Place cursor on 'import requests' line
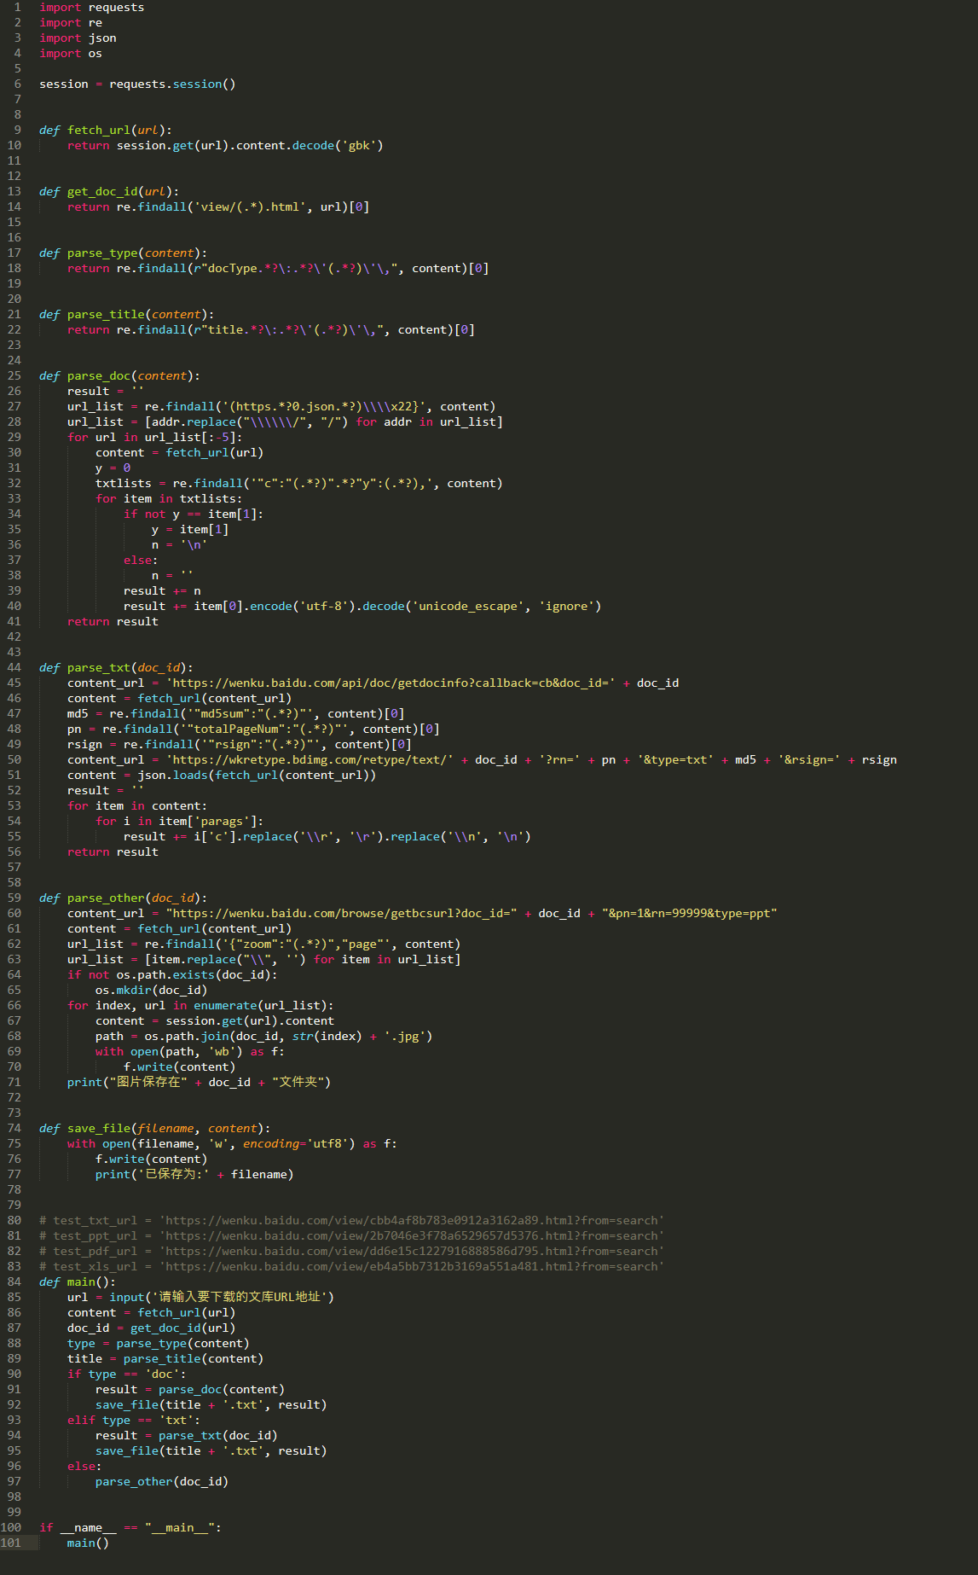Screen dimensions: 978x1575 coord(91,7)
